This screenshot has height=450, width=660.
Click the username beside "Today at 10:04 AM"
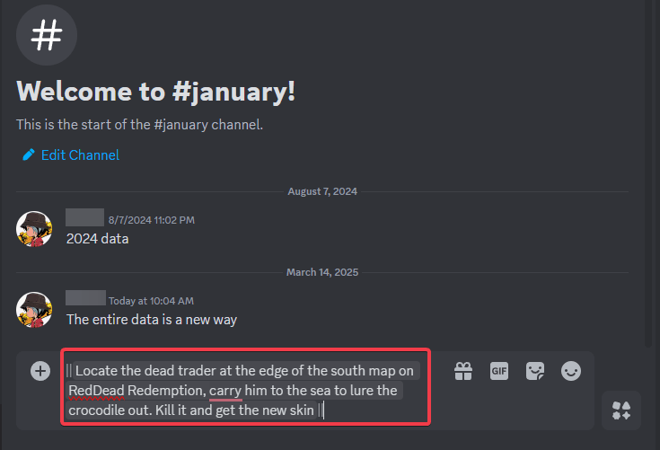(x=85, y=299)
